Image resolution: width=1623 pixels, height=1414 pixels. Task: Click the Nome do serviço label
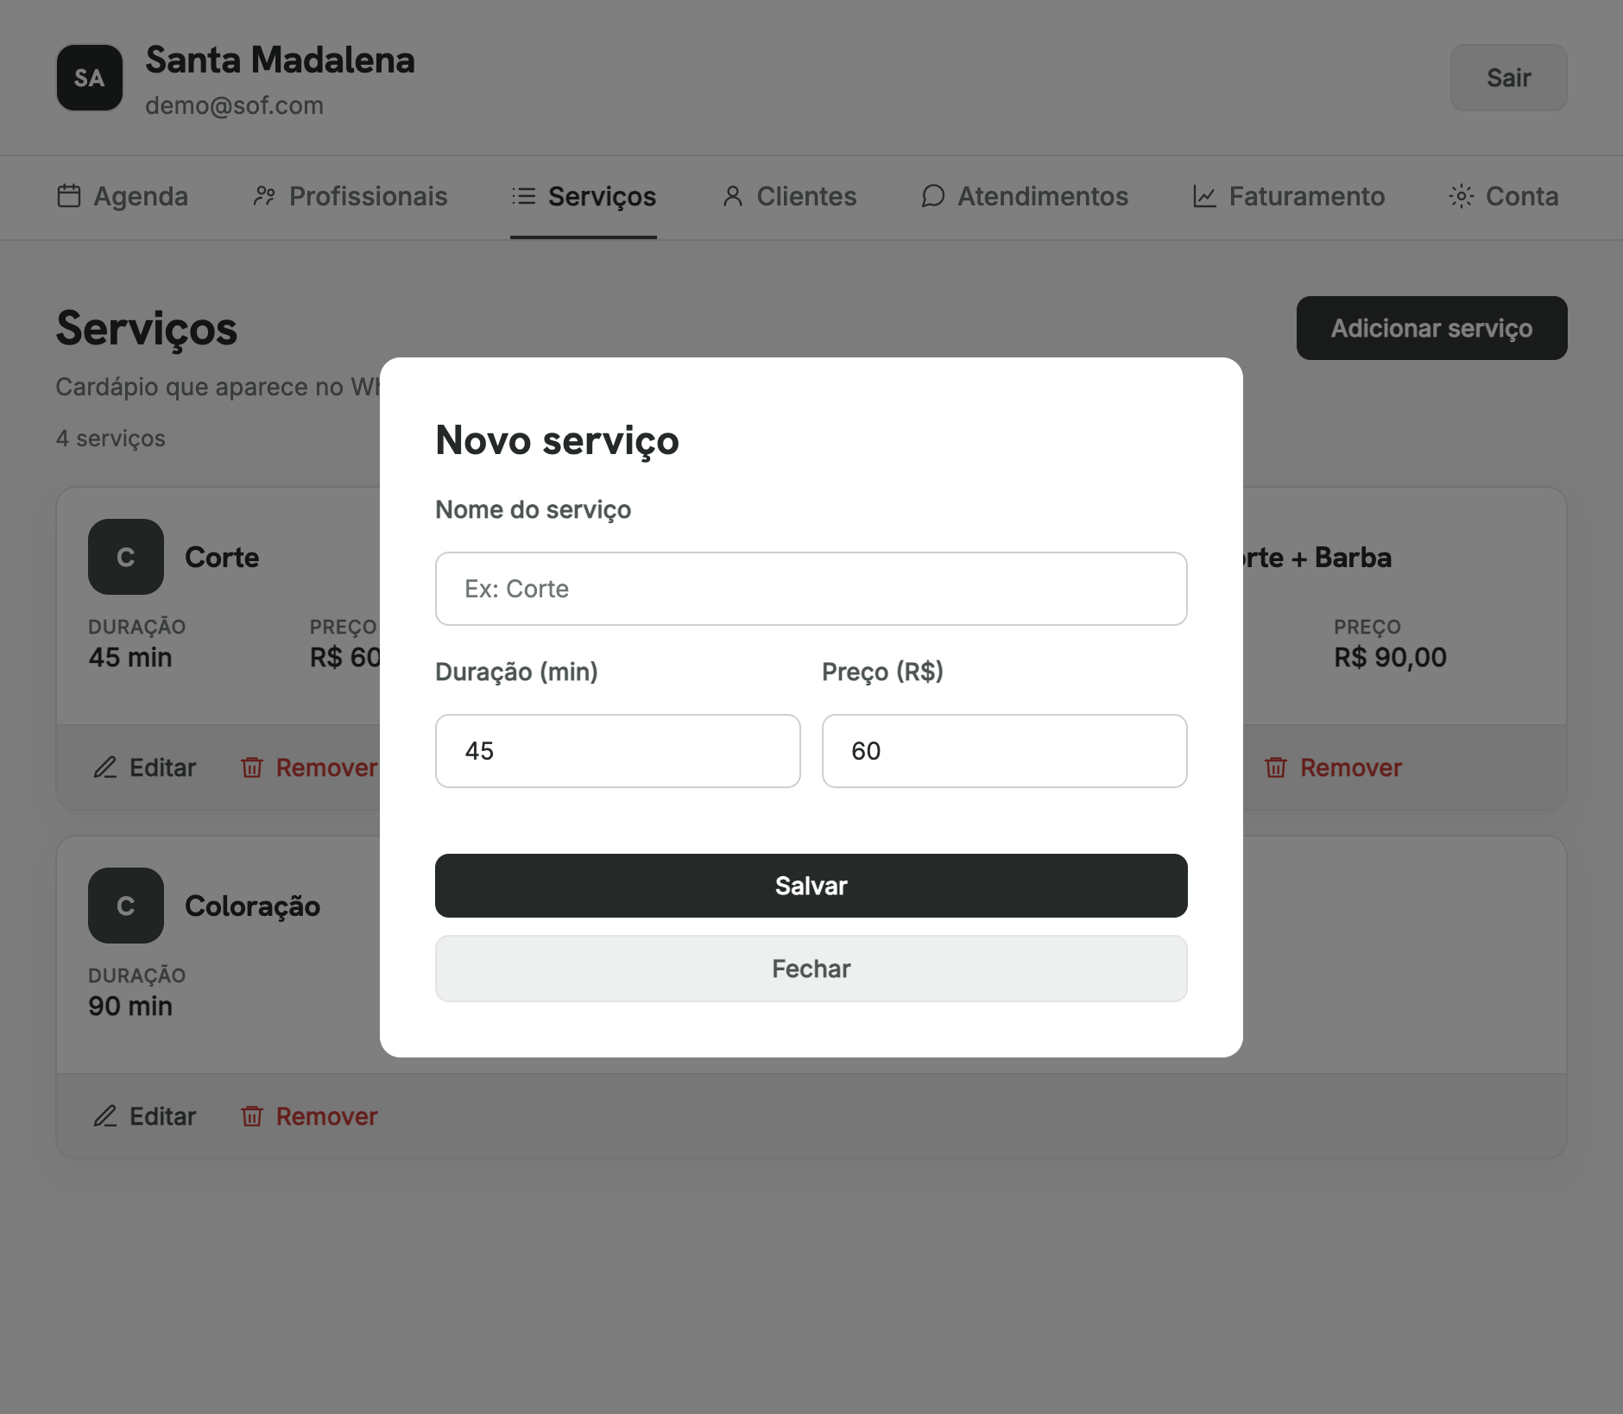pos(533,510)
